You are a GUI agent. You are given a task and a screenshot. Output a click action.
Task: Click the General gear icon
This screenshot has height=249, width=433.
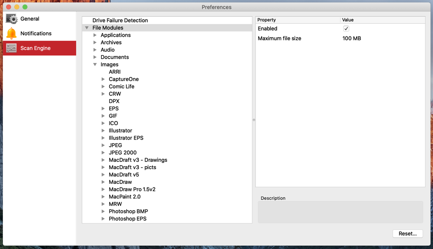click(12, 19)
